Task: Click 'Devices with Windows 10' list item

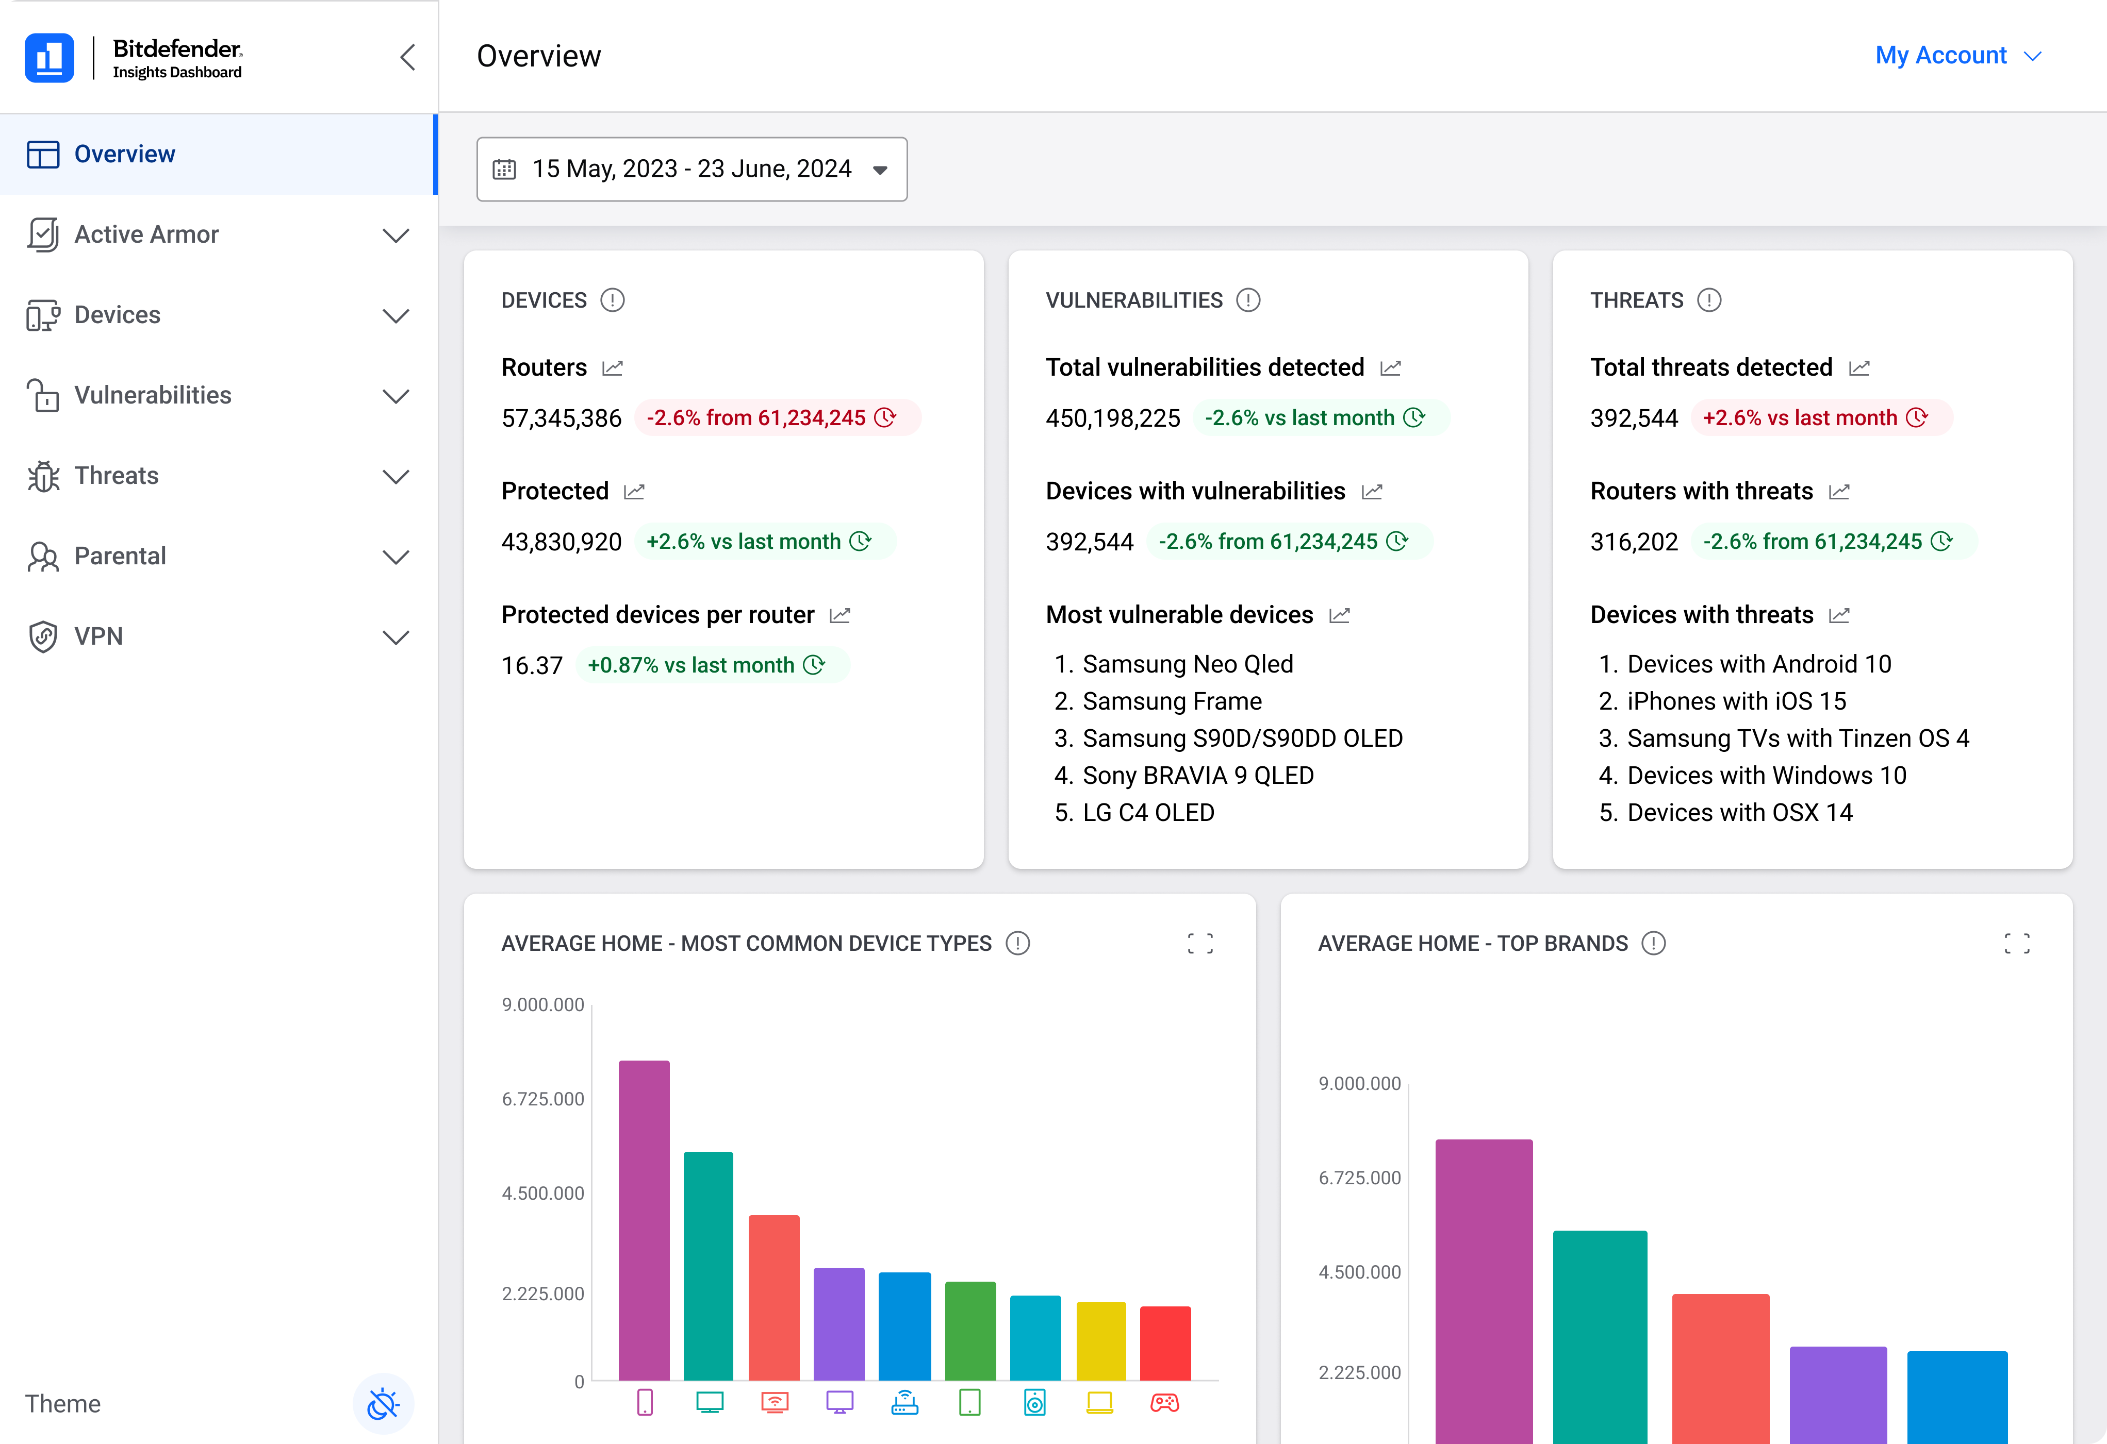Action: [x=1766, y=776]
